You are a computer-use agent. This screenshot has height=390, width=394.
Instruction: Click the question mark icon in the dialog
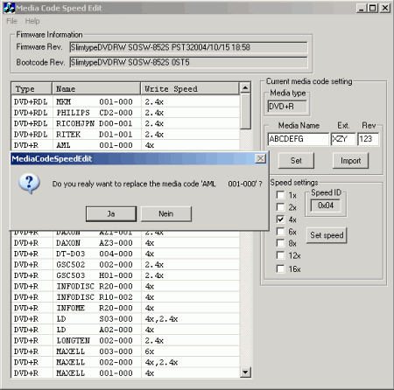coord(29,184)
